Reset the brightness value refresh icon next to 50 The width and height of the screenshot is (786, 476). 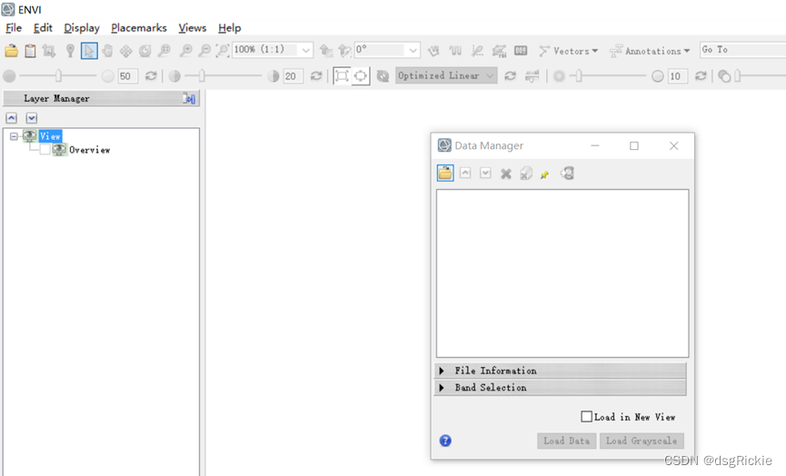pos(150,76)
